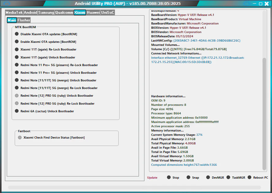Viewport: 272px width, 193px height.
Task: Click the LastHWConfig GUID value
Action: click(207, 40)
